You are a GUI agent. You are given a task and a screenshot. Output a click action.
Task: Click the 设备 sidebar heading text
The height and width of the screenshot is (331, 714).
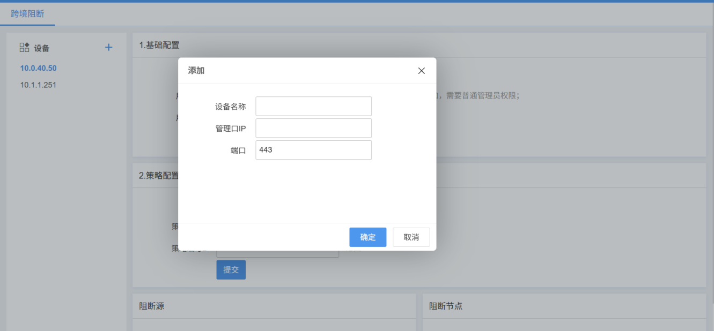click(42, 48)
